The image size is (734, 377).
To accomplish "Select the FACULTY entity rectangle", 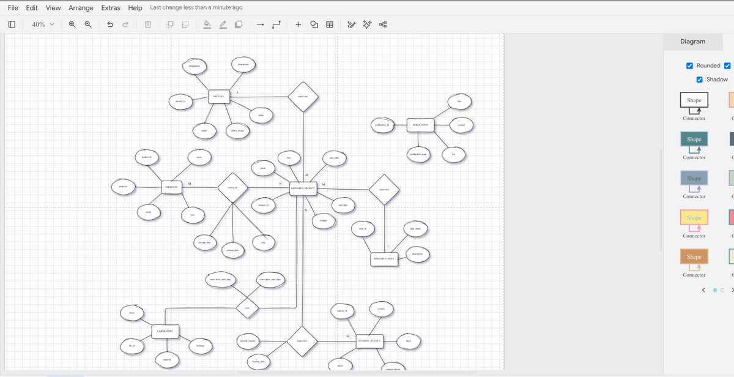I will [x=218, y=96].
